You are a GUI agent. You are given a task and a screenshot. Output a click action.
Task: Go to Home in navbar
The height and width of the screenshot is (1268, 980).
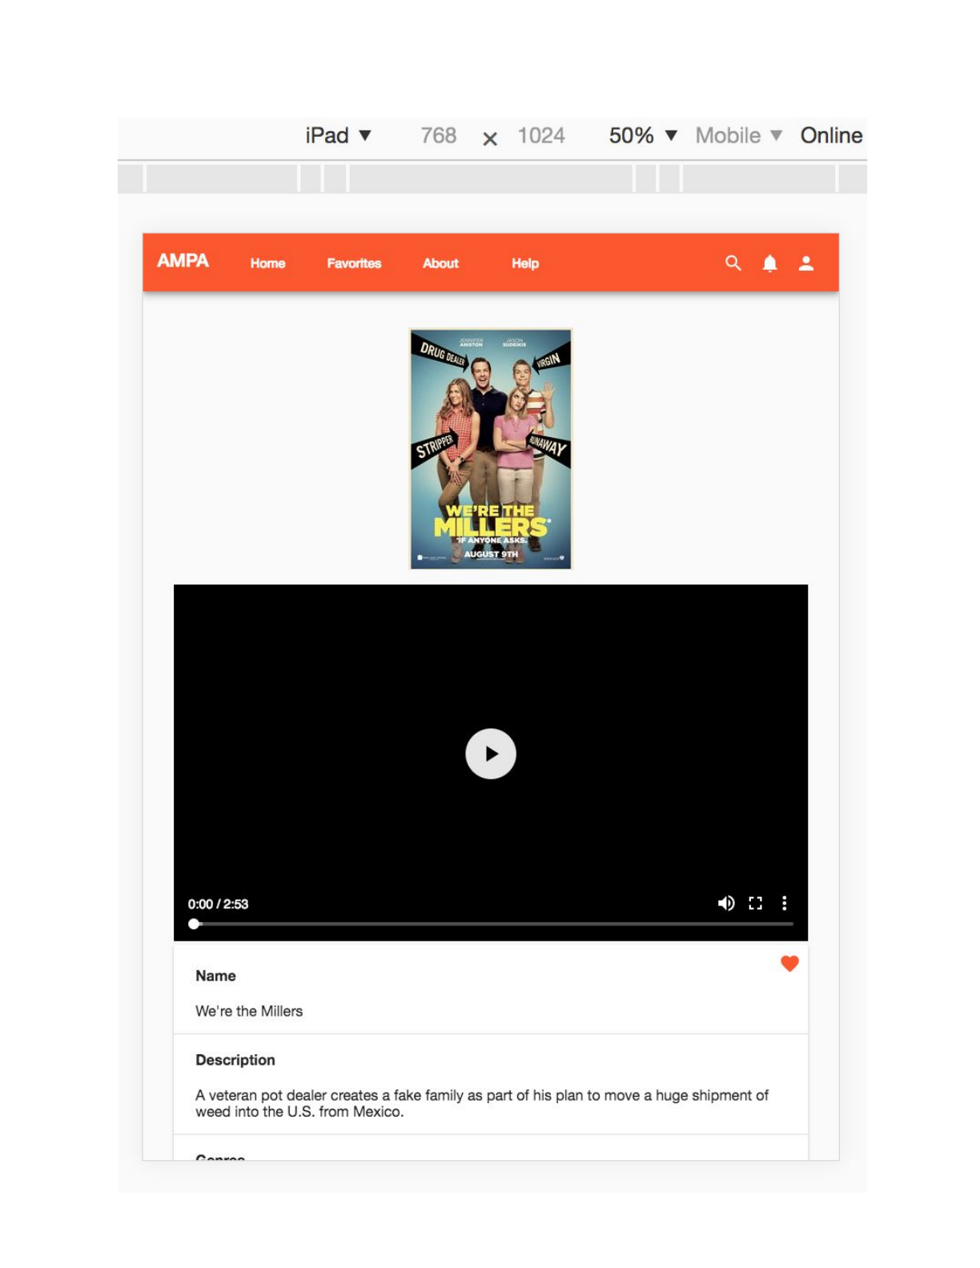coord(267,263)
